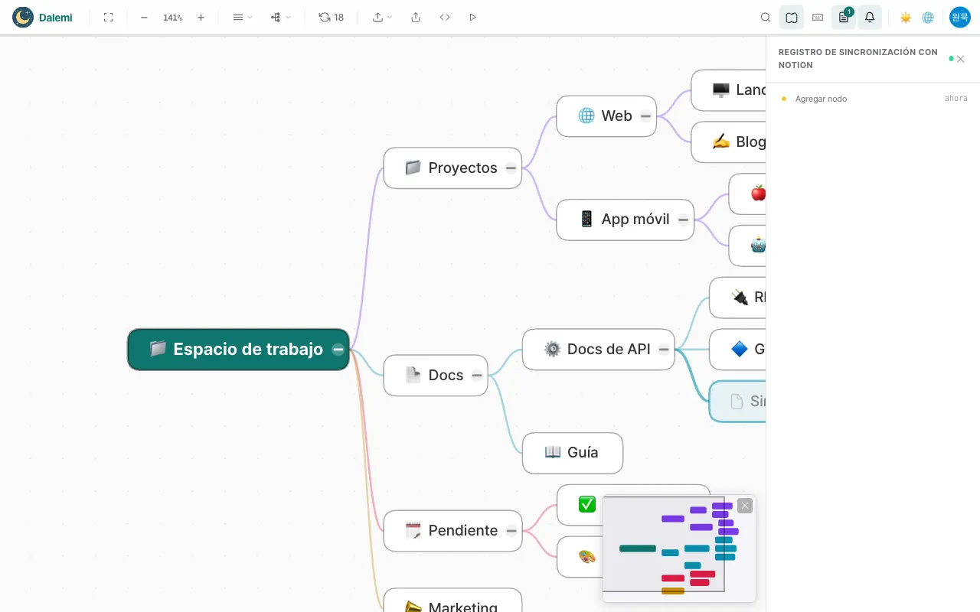Select the 'App móvil' node
Screen dimensions: 980x612
point(625,220)
